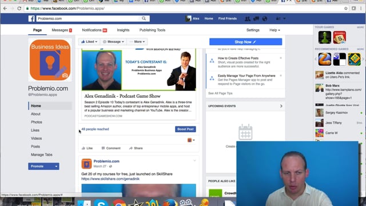Viewport: 366px width, 206px height.
Task: Select Likes in the left sidebar
Action: [x=35, y=130]
